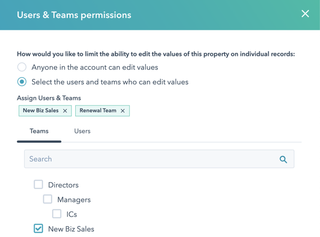
Task: Click the 'Assign Users & Teams' heading
Action: 49,99
